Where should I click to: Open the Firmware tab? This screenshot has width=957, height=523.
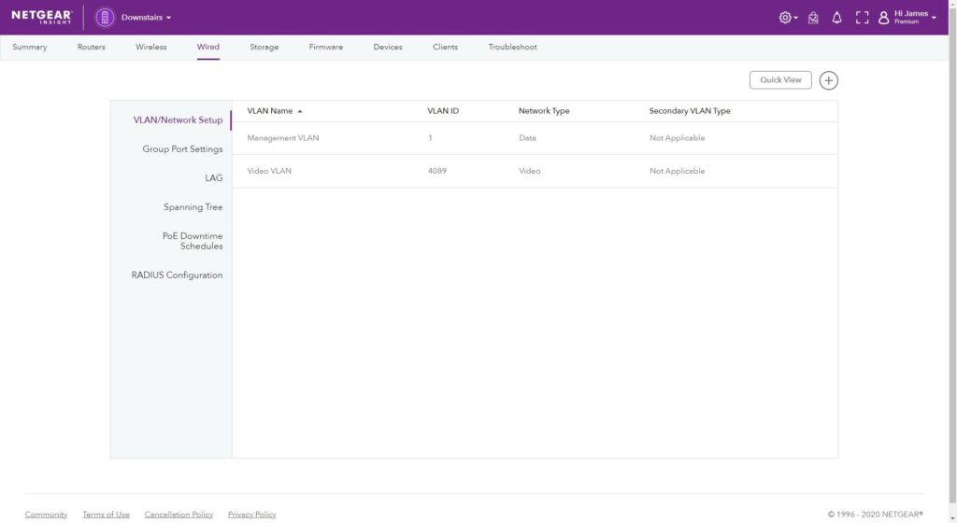(x=325, y=47)
